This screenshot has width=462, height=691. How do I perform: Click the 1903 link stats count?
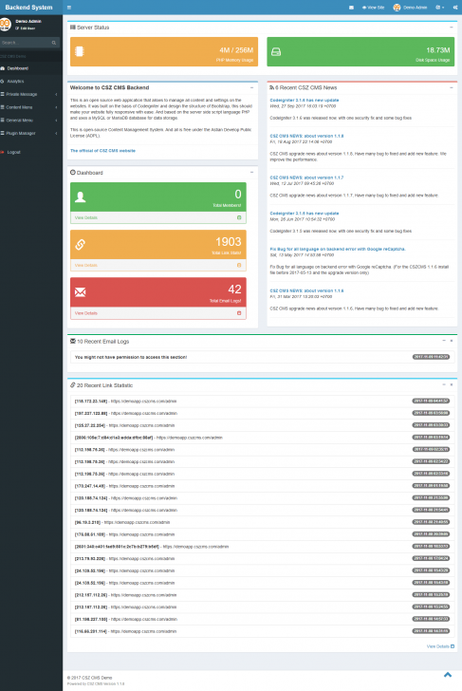(228, 241)
